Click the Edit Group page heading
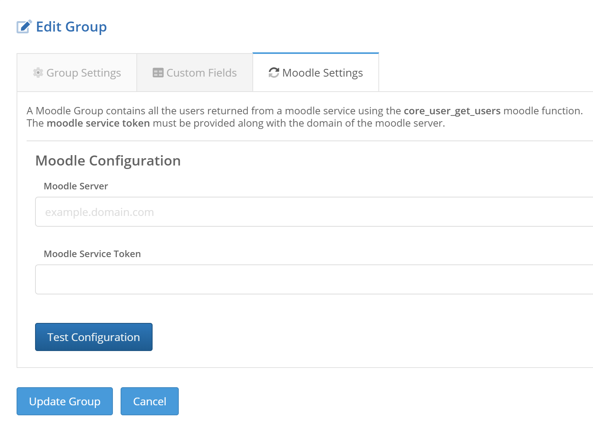The width and height of the screenshot is (593, 428). 71,27
